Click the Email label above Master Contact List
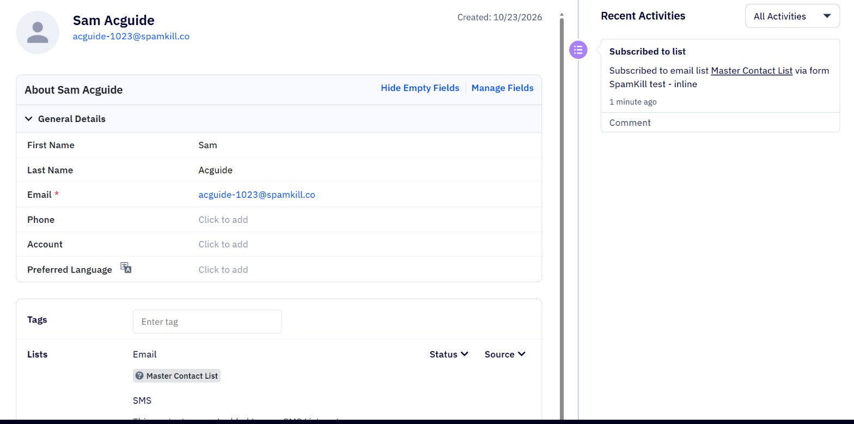The width and height of the screenshot is (854, 424). pyautogui.click(x=144, y=354)
